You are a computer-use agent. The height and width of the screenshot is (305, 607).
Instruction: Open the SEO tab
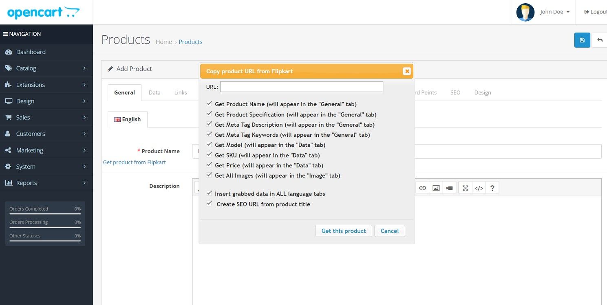point(455,92)
